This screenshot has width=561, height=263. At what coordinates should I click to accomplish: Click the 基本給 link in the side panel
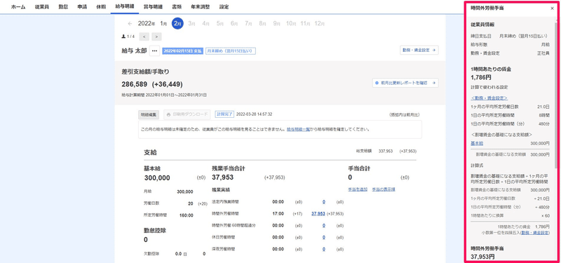477,143
